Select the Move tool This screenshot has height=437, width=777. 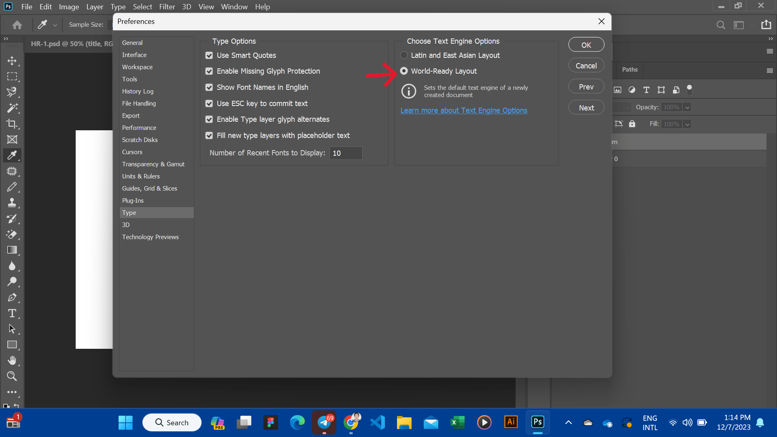[12, 61]
